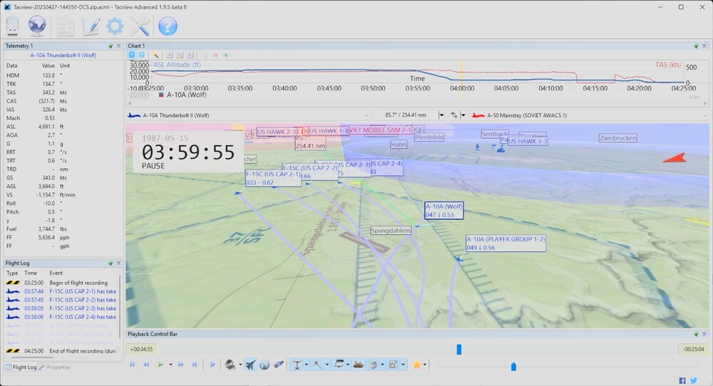Image resolution: width=713 pixels, height=386 pixels.
Task: Select flight log event at 03:57:44
Action: point(61,291)
